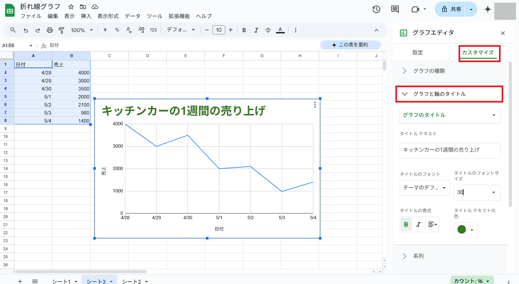The height and width of the screenshot is (284, 519).
Task: Click the strikethrough toolbar icon
Action: click(x=268, y=30)
